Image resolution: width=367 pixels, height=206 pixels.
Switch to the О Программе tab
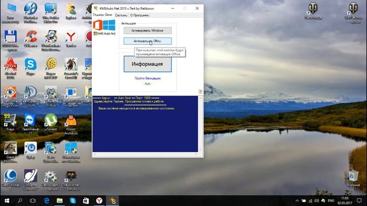[139, 15]
